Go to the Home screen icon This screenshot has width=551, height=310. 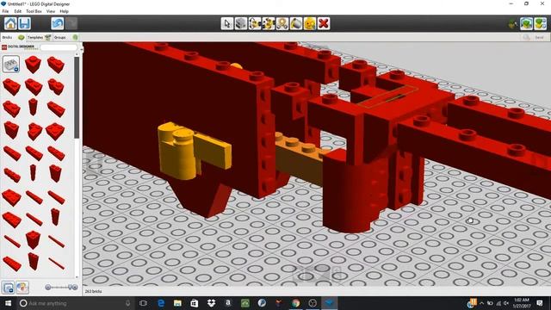[x=10, y=23]
